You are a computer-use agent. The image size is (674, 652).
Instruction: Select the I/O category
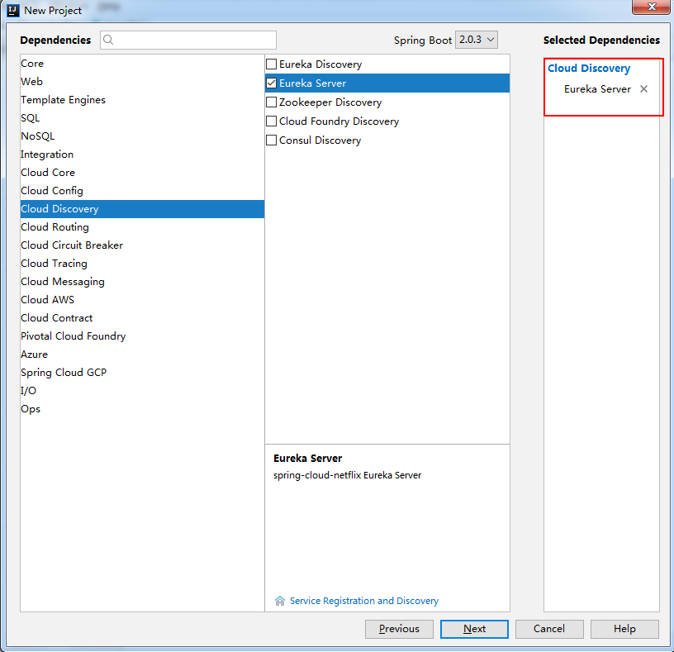142,391
